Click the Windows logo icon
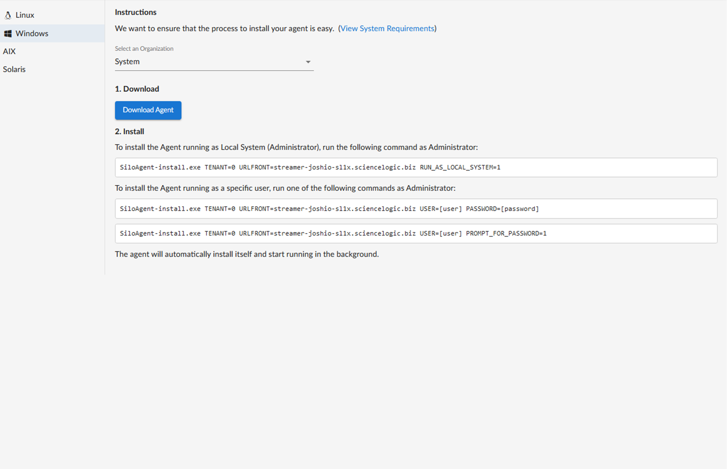 click(8, 34)
